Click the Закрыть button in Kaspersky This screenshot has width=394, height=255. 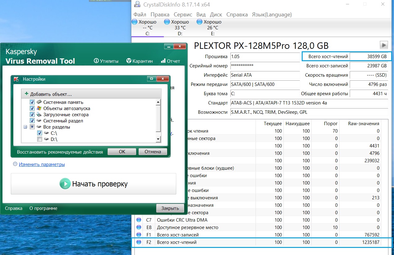170,208
